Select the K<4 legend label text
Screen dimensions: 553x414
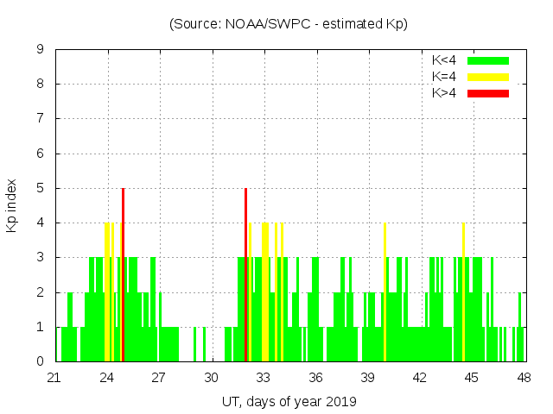444,60
